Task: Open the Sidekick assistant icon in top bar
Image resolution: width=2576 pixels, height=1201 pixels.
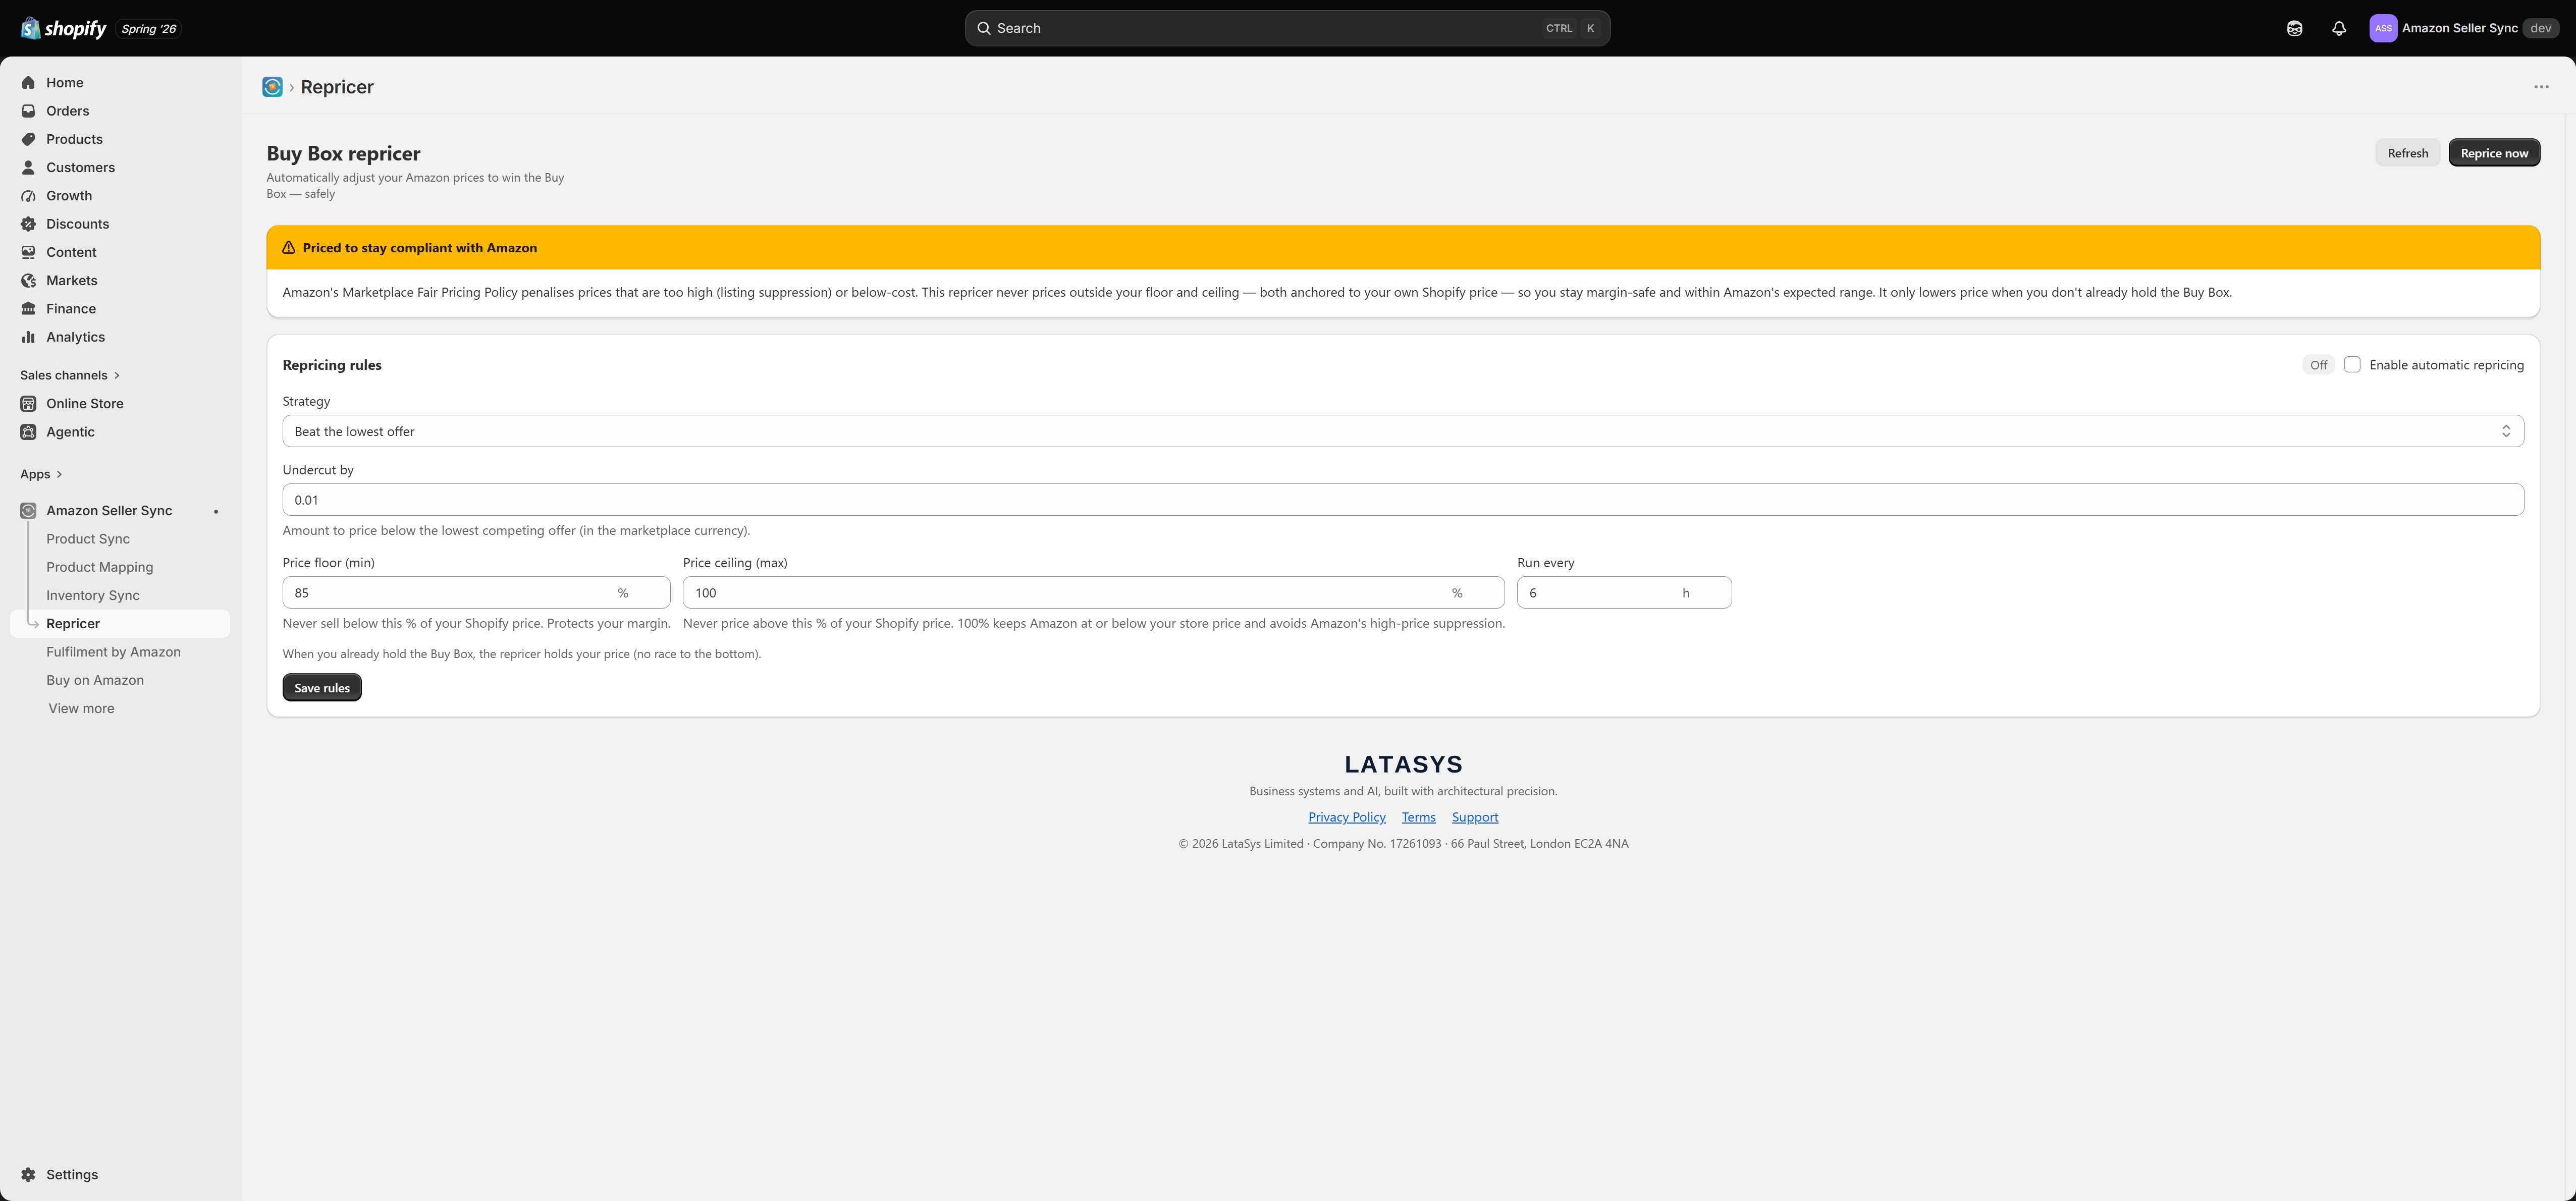Action: pyautogui.click(x=2294, y=28)
